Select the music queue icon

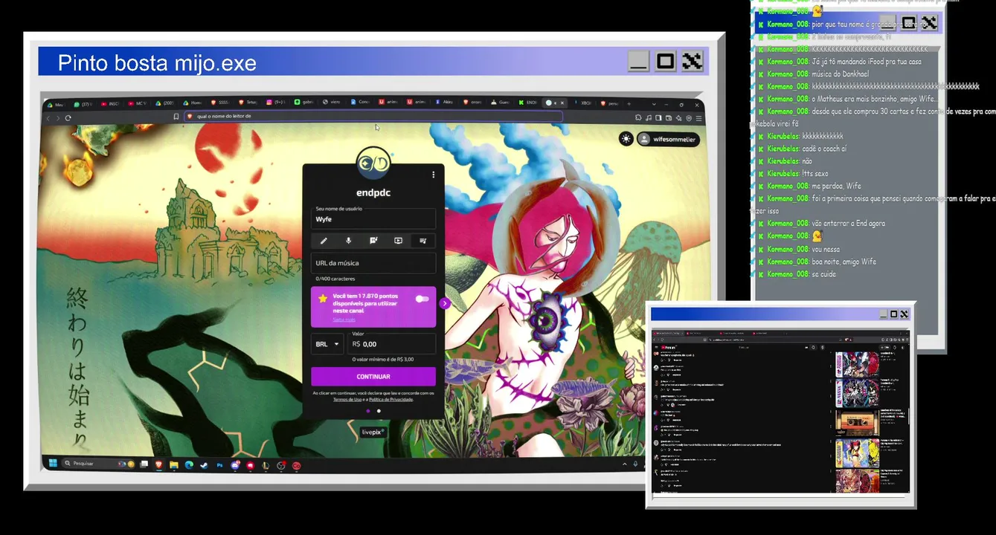click(x=423, y=241)
